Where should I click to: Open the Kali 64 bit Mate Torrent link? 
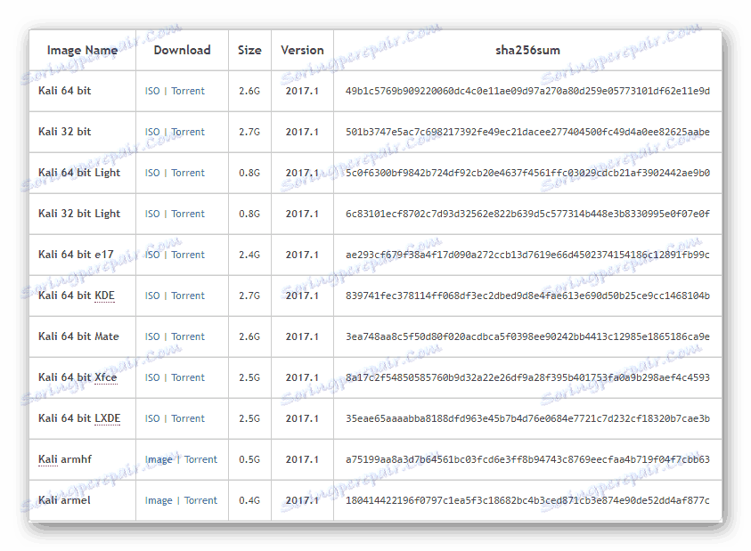188,336
